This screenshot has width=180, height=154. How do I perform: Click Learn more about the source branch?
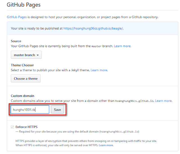click(x=122, y=46)
